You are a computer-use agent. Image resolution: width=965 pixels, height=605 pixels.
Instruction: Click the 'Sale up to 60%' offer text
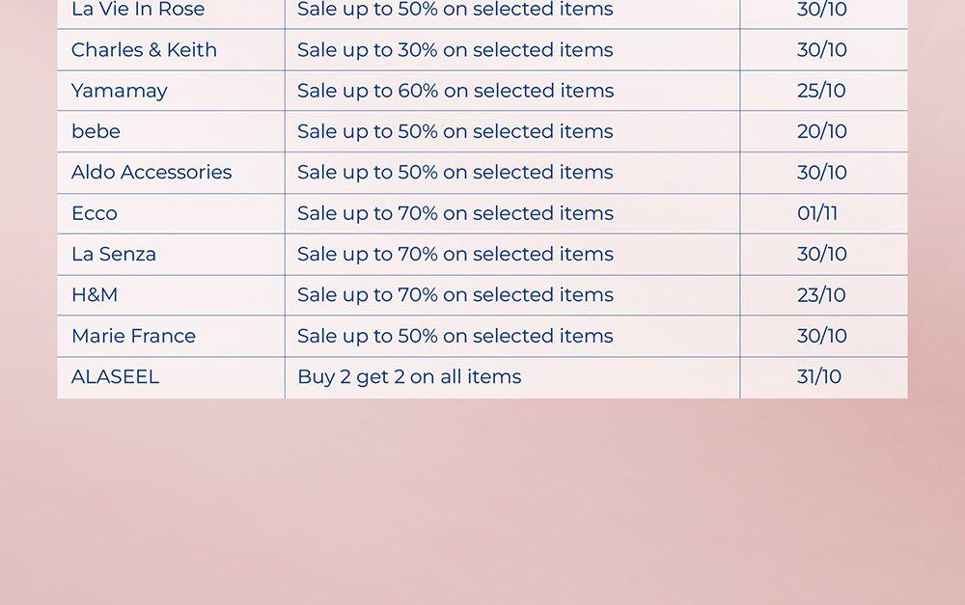pyautogui.click(x=455, y=91)
